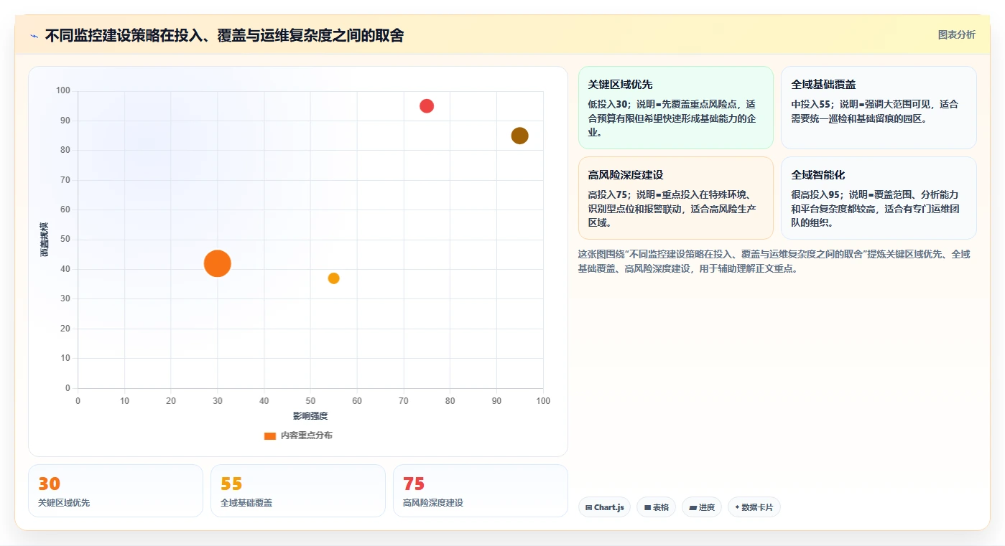Click the 数据卡片 tag chip
This screenshot has height=546, width=1005.
[754, 507]
